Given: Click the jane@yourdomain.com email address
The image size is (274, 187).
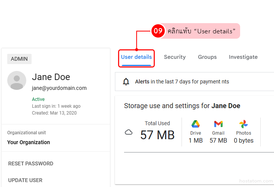Looking at the screenshot, I should coord(59,88).
